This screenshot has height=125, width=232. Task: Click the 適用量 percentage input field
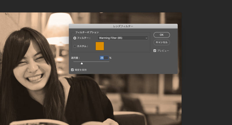tap(104, 58)
